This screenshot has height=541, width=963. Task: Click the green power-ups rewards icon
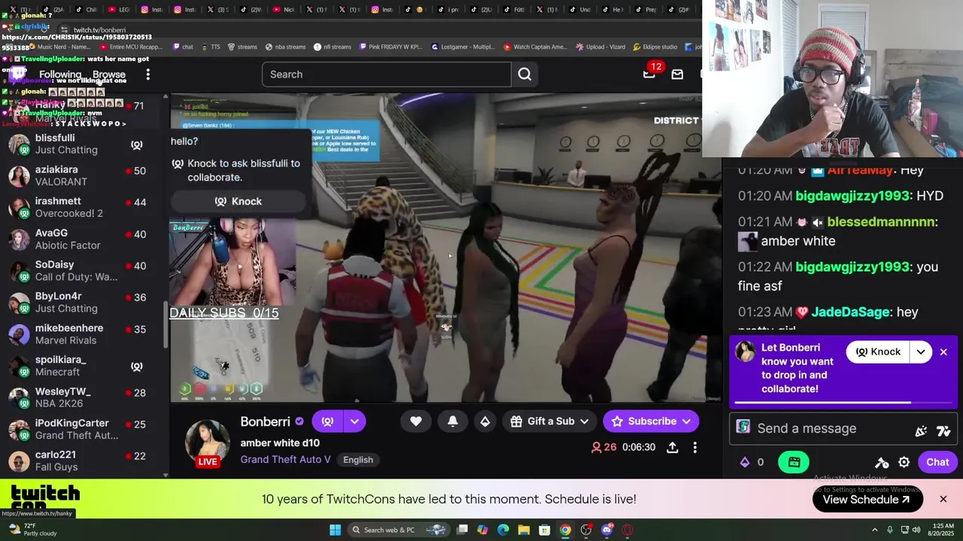click(x=794, y=462)
